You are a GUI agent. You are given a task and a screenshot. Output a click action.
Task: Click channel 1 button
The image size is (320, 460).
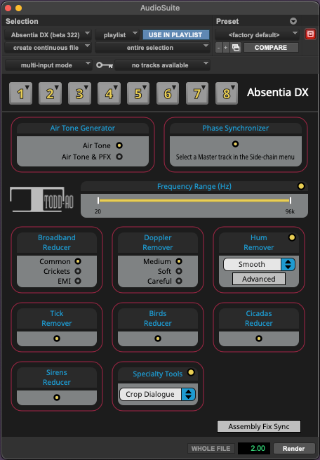pos(20,93)
